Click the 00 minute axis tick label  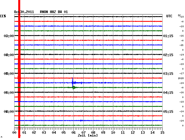pos(15,133)
